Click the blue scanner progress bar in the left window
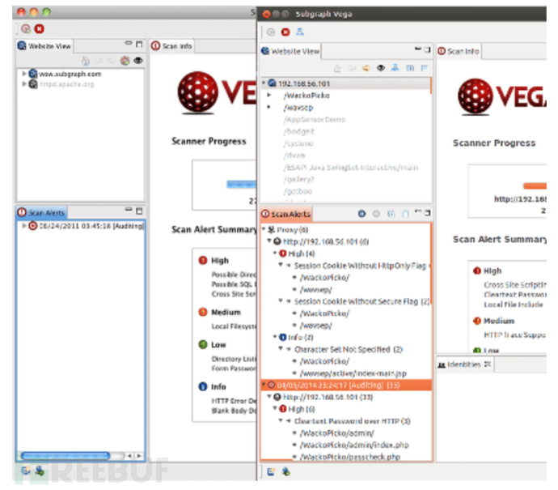The width and height of the screenshot is (558, 490). point(241,184)
